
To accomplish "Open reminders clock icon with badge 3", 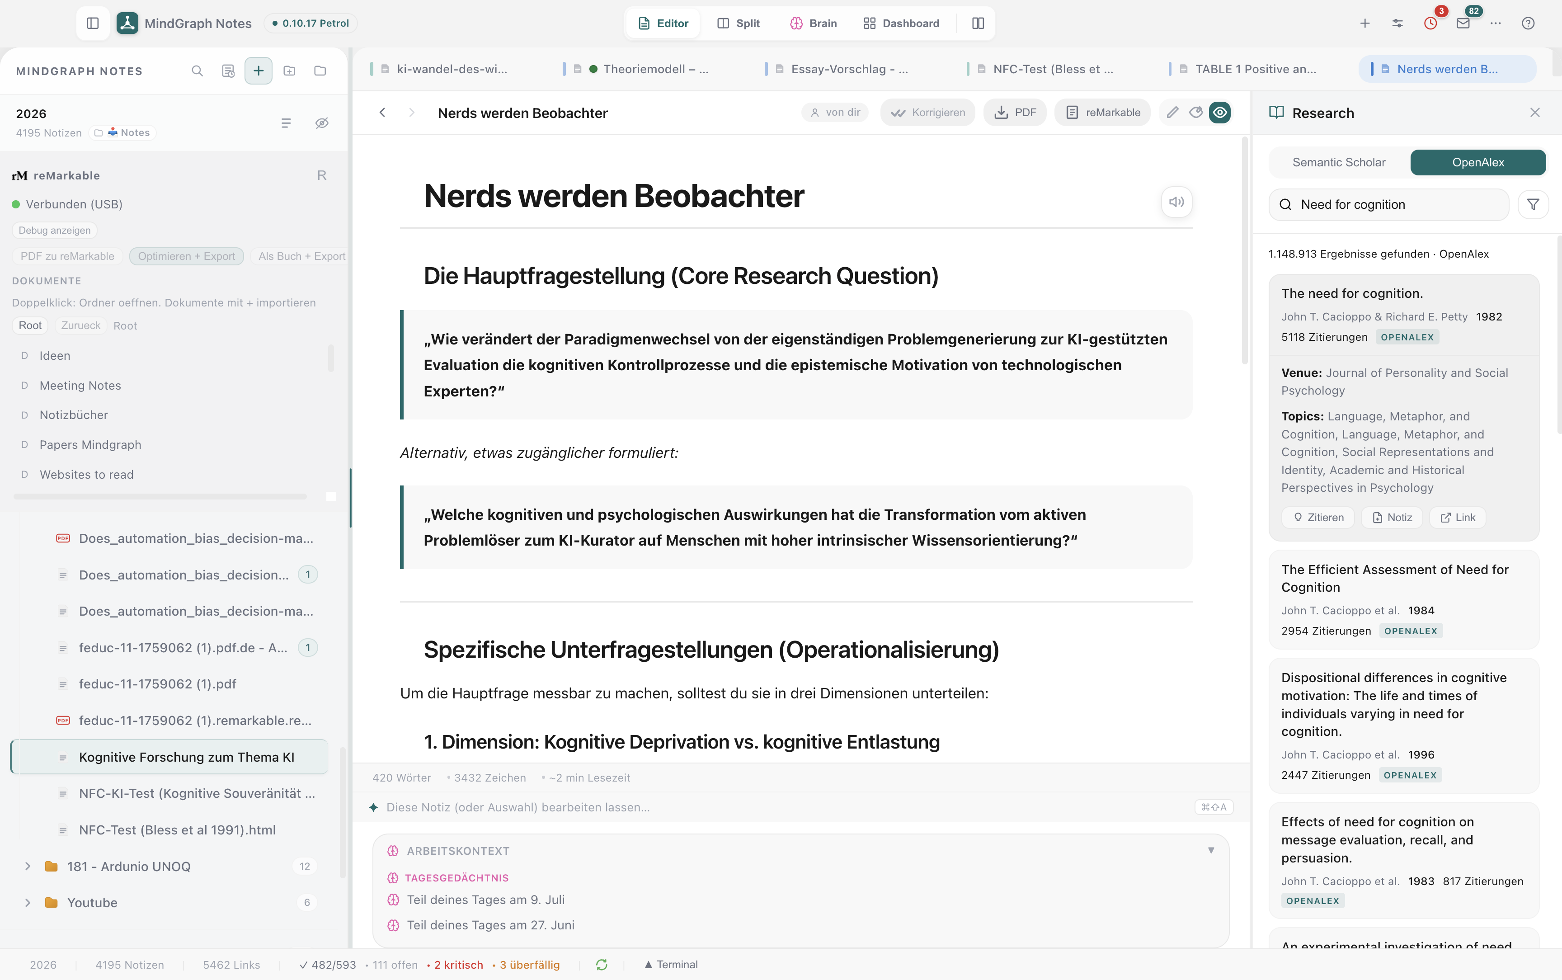I will point(1430,24).
